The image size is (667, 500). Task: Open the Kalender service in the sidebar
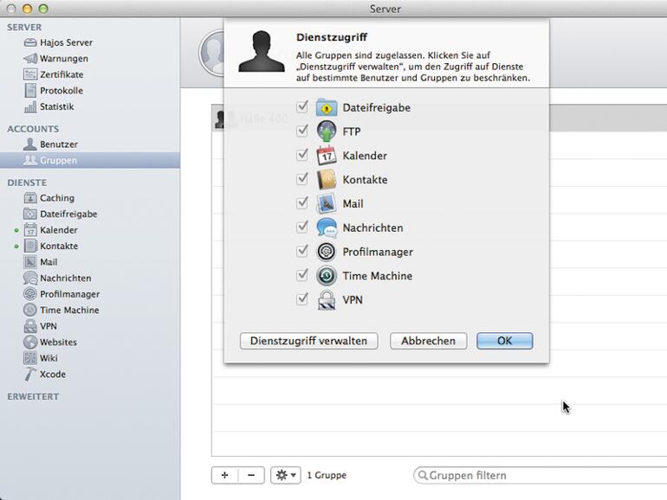pyautogui.click(x=50, y=230)
